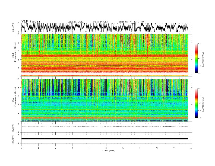This screenshot has width=215, height=166.
Task: Click the ch.2 PSD color scale bar
Action: [x=196, y=103]
